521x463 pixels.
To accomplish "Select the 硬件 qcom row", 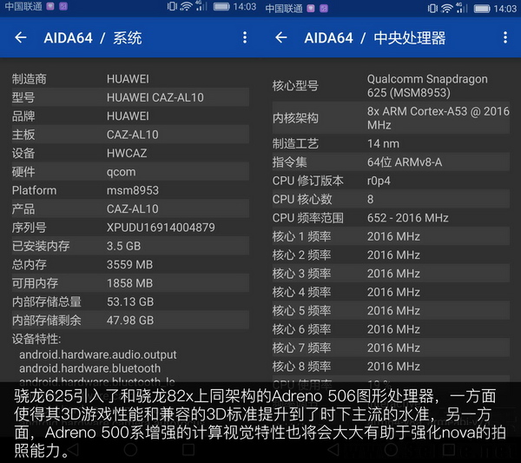I will point(130,172).
